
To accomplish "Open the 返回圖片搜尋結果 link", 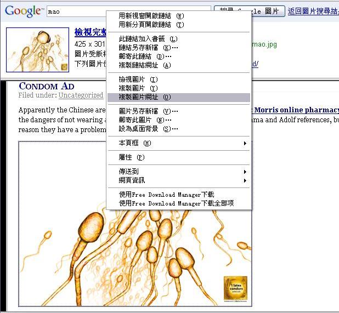I will coord(313,11).
